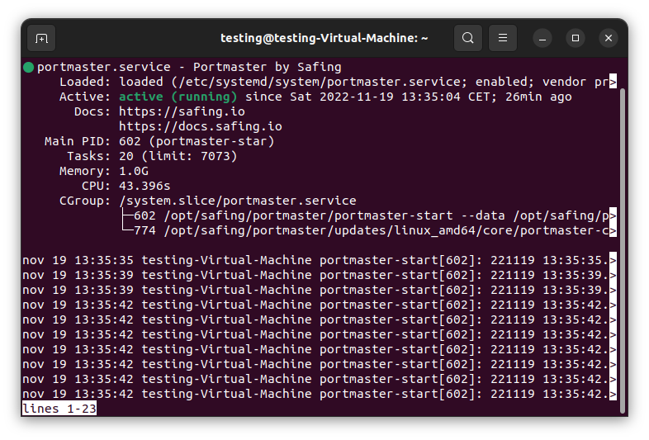Click the 'lines 1-23' pager status
649x440 pixels.
click(x=59, y=409)
